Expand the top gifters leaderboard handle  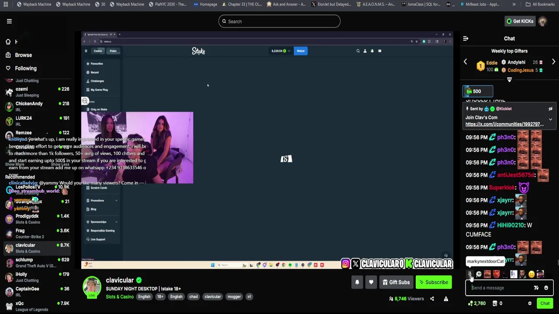[x=509, y=79]
